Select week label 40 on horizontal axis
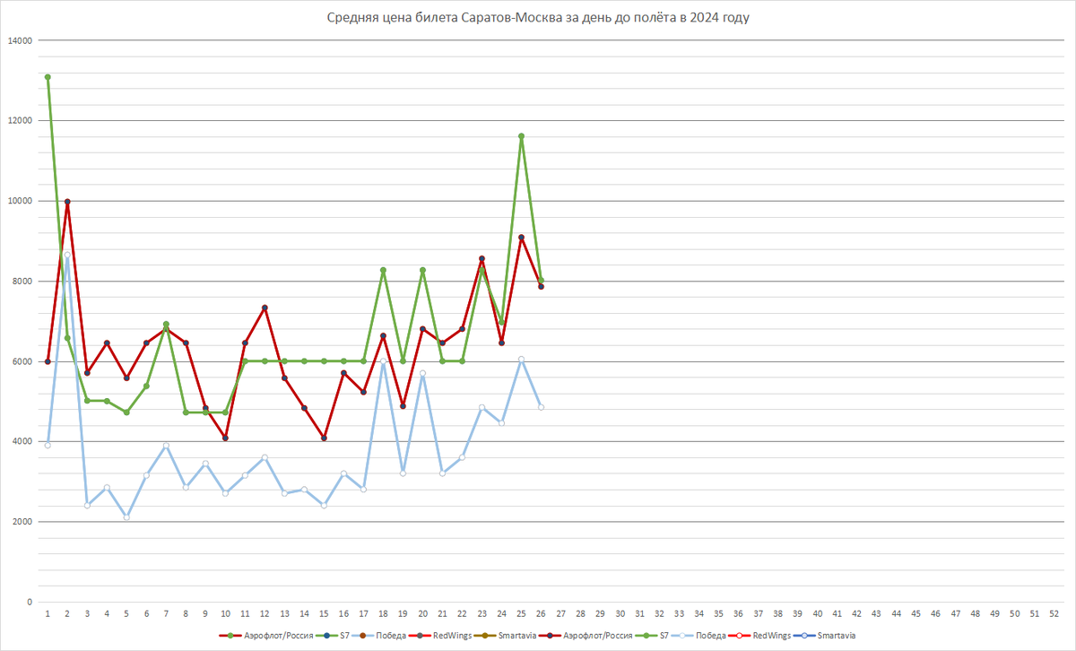 (817, 614)
